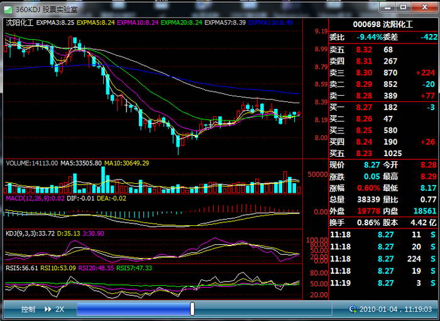Image resolution: width=440 pixels, height=321 pixels.
Task: Click the 外盘 value 19778
Action: 368,211
